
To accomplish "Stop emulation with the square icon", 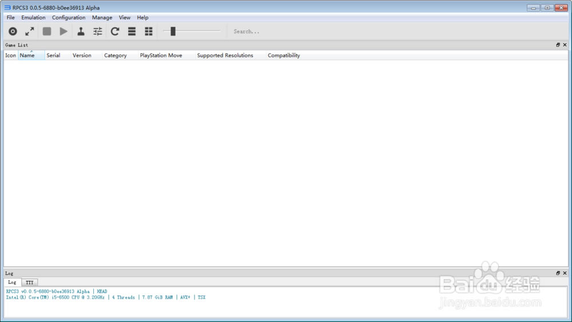I will (47, 31).
